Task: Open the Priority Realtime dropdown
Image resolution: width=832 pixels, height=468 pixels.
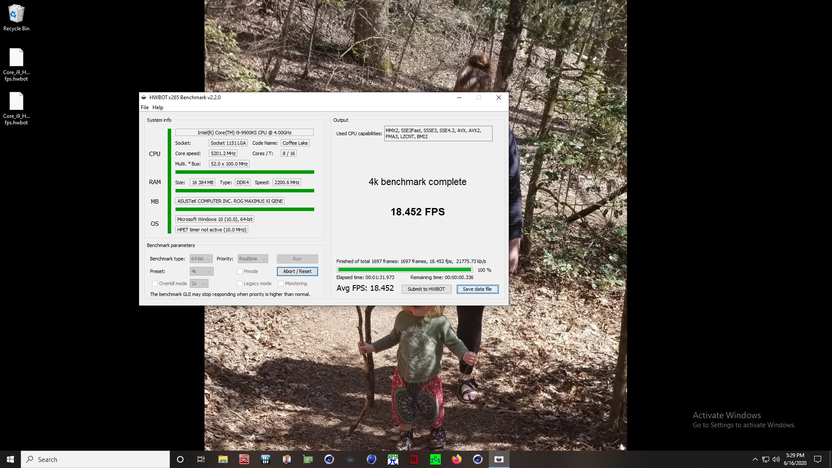Action: (x=253, y=259)
